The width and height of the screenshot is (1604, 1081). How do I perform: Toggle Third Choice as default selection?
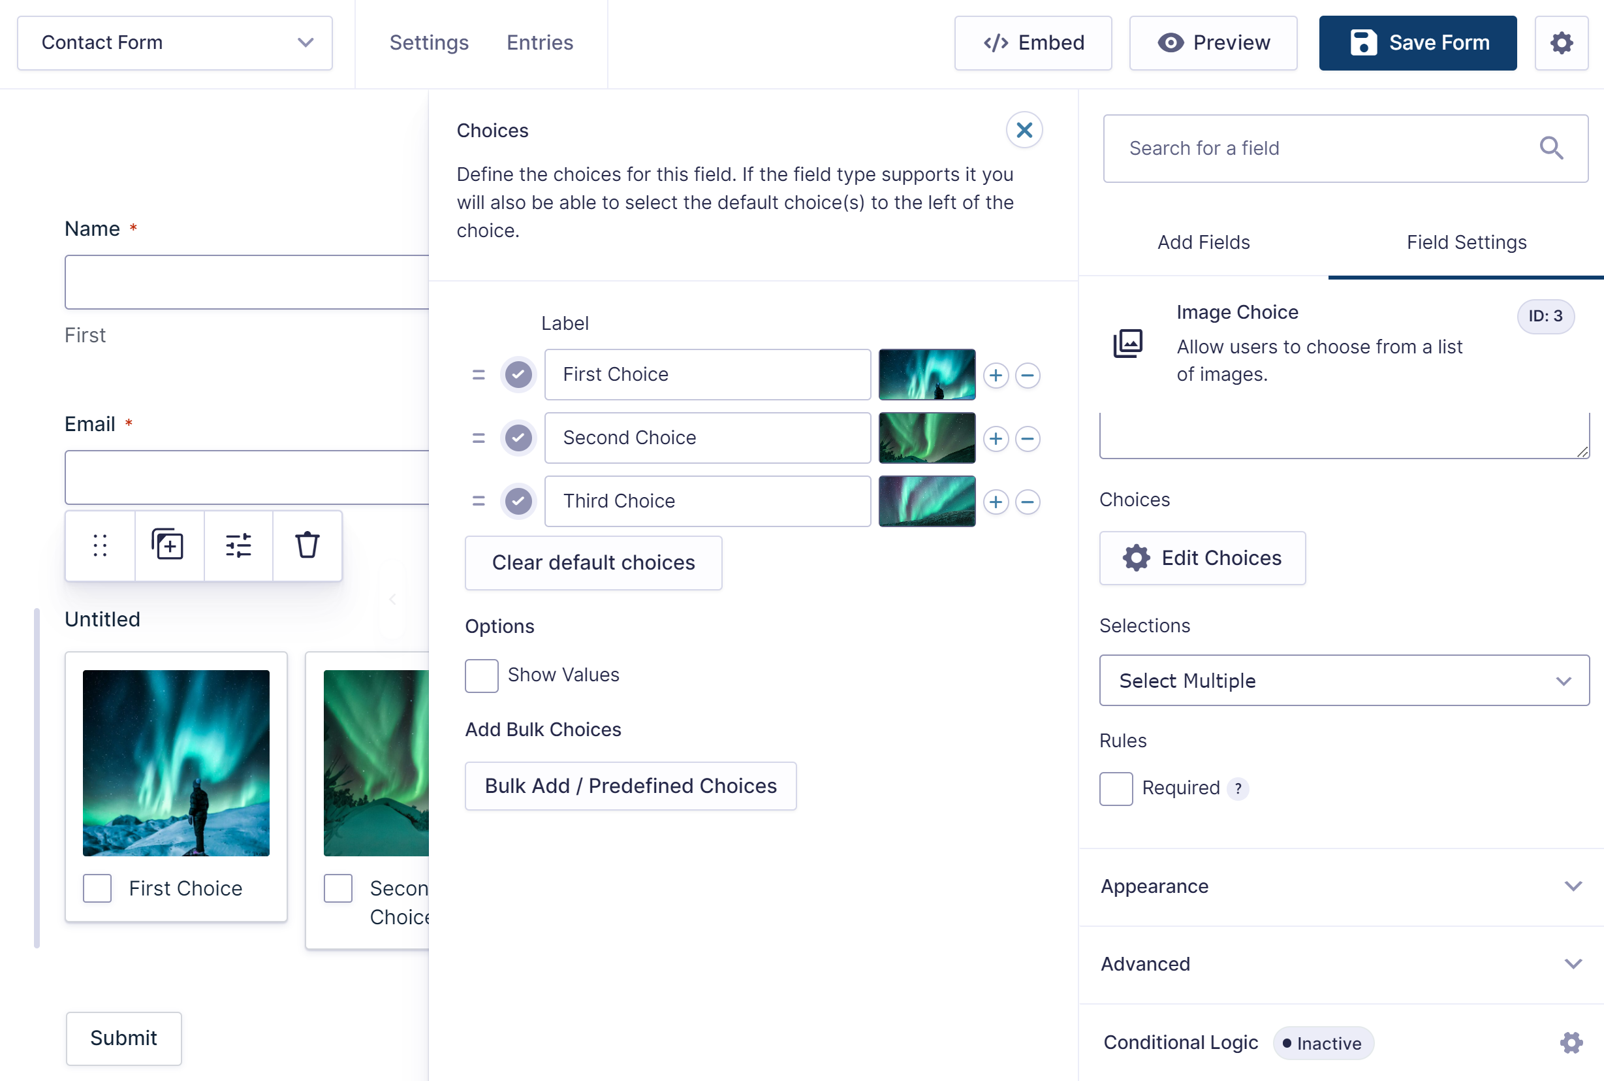click(x=518, y=501)
